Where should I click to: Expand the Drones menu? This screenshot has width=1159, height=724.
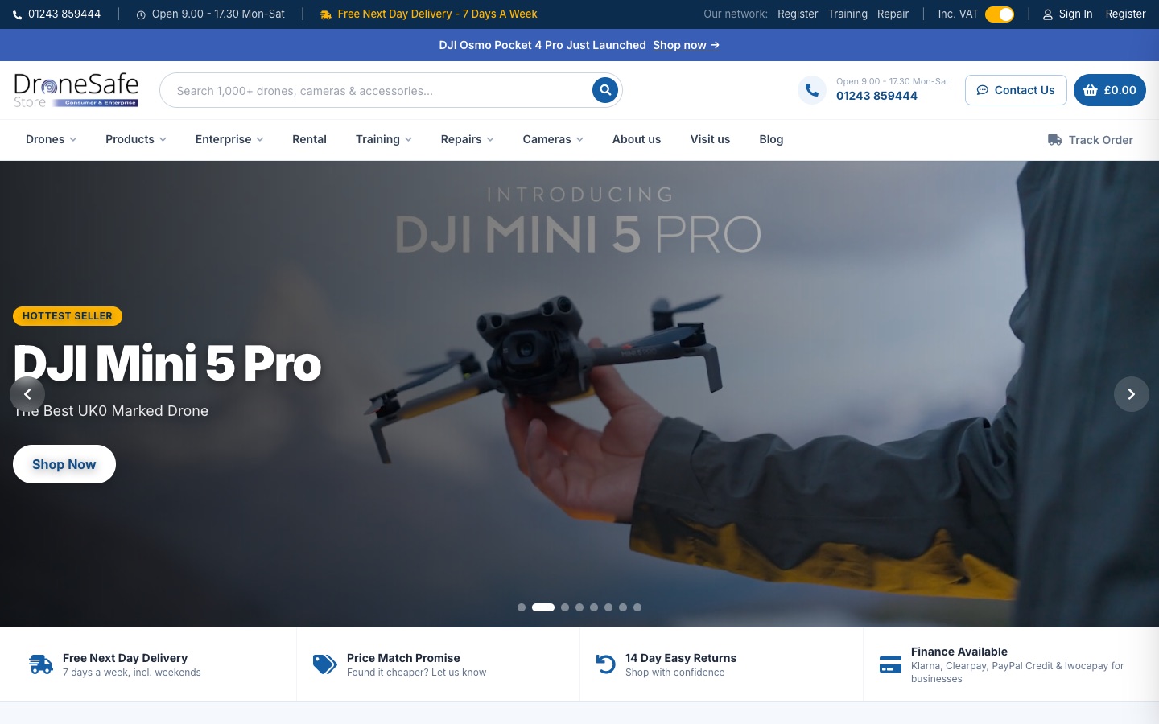[52, 139]
